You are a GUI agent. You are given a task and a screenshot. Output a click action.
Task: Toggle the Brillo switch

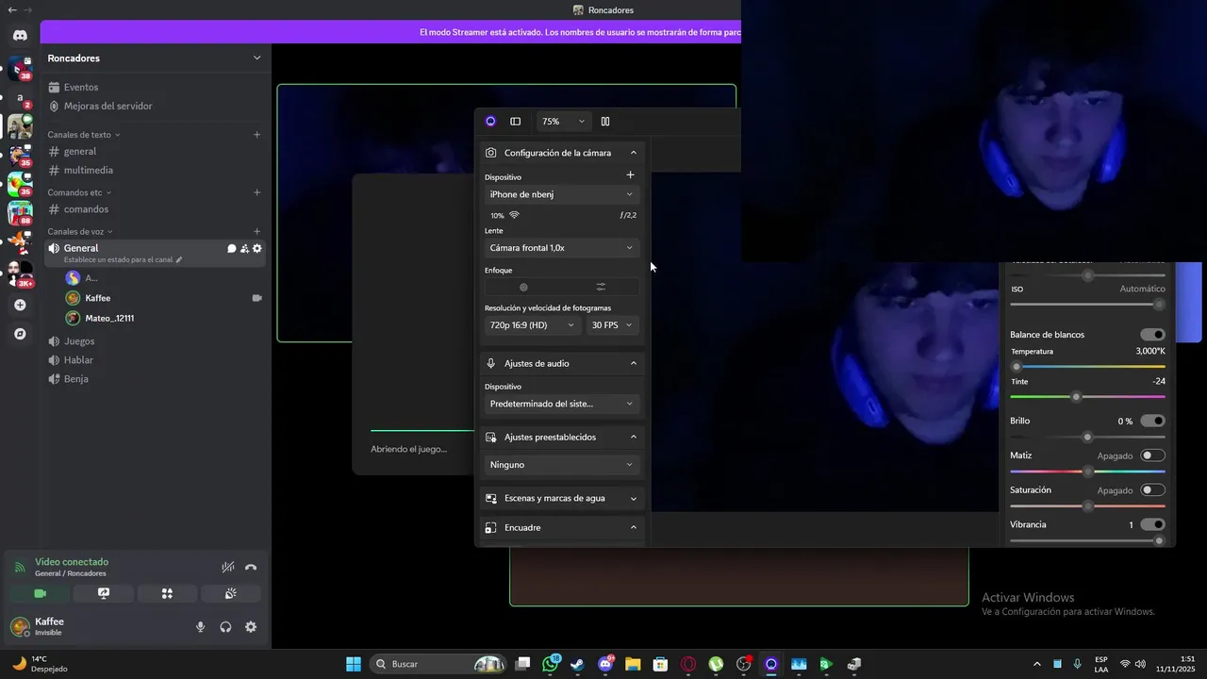(x=1152, y=421)
